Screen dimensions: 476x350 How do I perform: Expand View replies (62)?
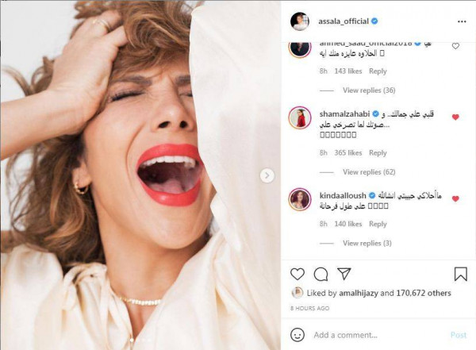point(369,172)
